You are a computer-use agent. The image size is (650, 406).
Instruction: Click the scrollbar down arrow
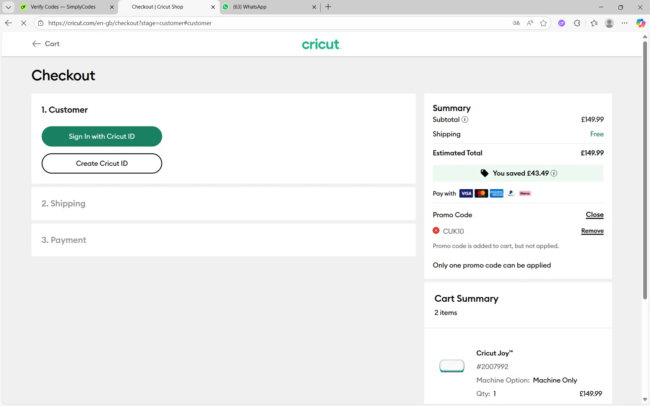click(x=645, y=400)
